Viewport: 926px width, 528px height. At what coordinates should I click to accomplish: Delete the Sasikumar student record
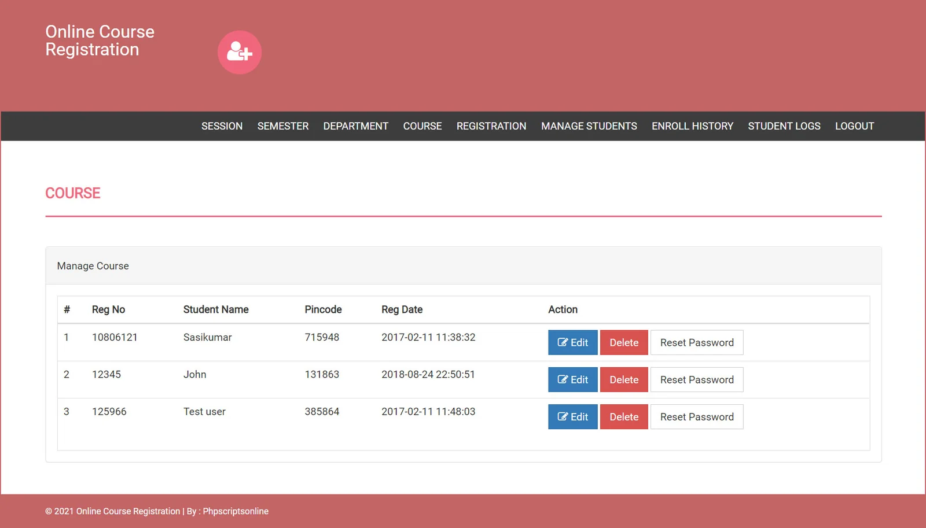click(x=624, y=342)
